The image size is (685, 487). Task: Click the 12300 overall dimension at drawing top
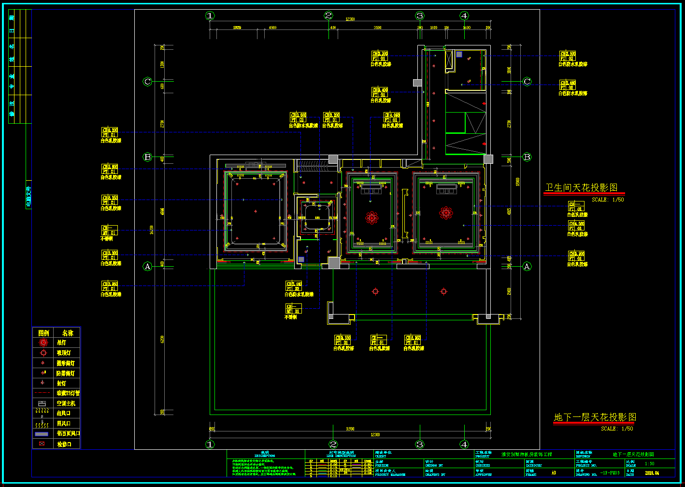pos(350,19)
